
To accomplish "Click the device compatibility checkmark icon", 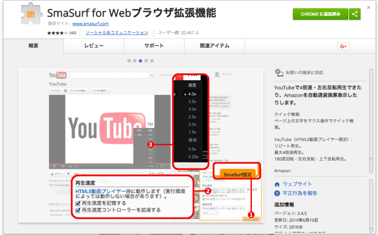I will click(x=279, y=72).
